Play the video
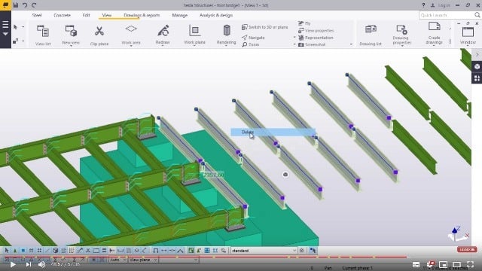 pyautogui.click(x=13, y=264)
